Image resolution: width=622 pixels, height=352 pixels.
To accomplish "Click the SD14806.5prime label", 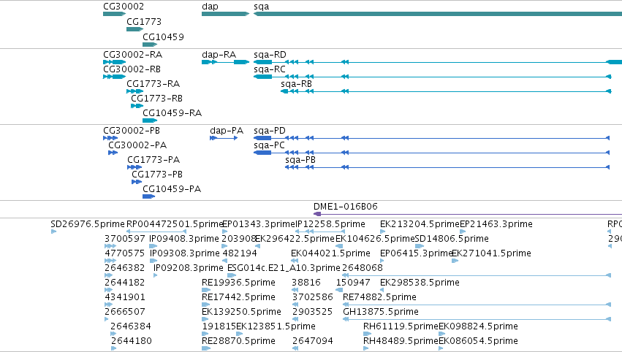I will tap(452, 239).
